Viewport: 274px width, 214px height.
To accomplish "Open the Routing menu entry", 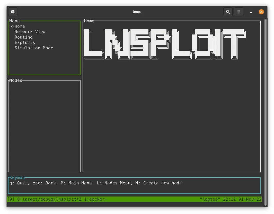I will (23, 37).
